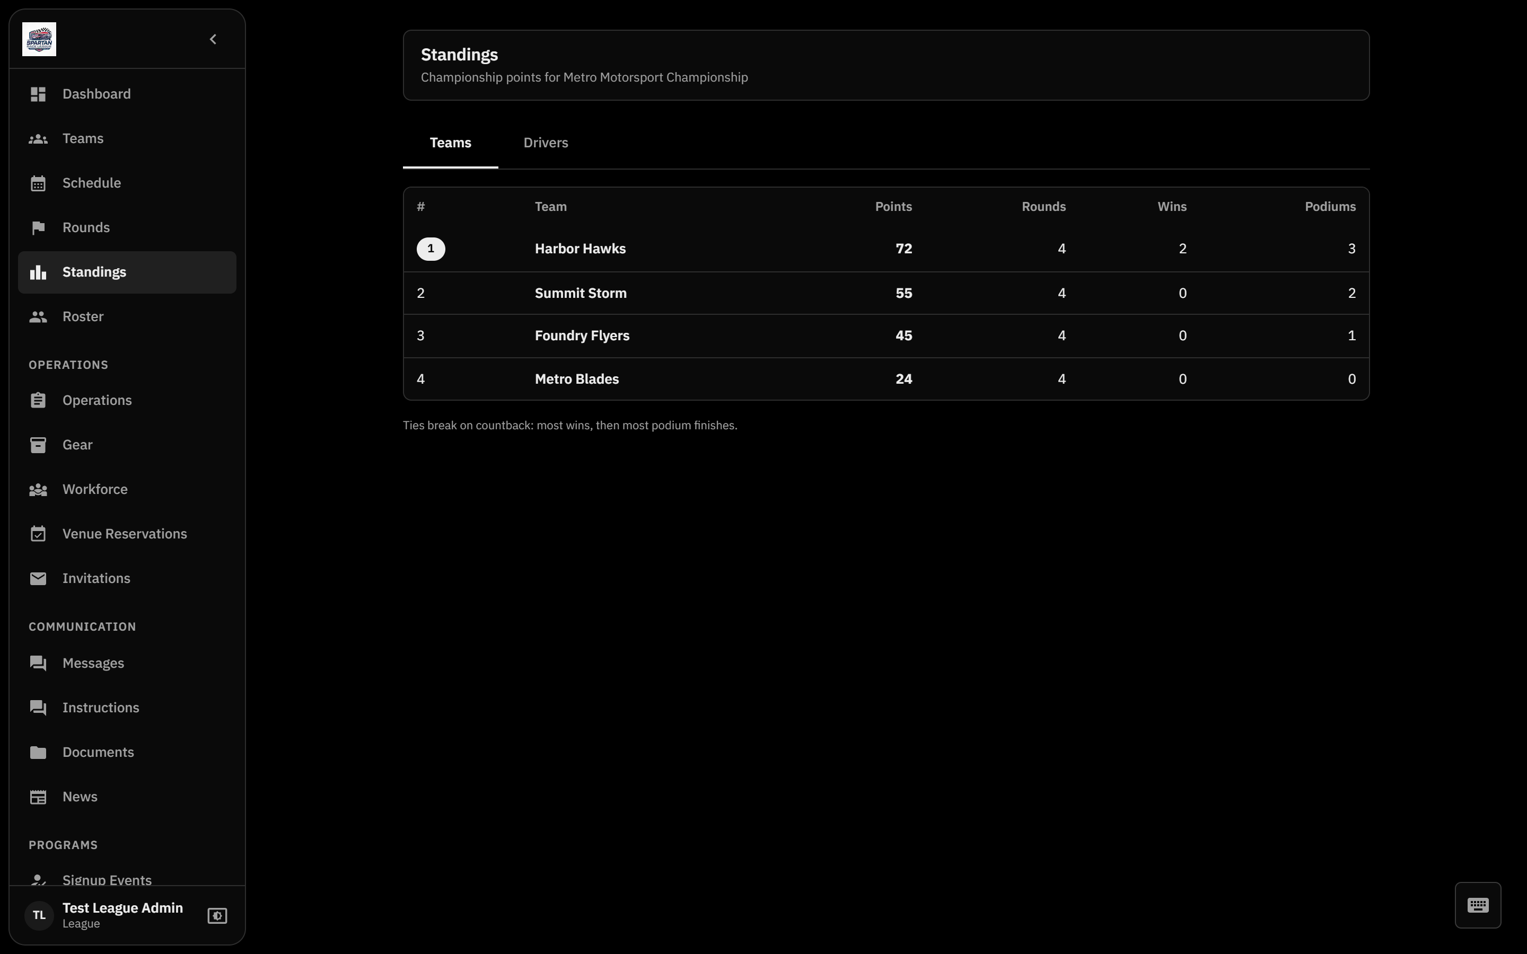Image resolution: width=1527 pixels, height=954 pixels.
Task: Click the Points column header
Action: tap(893, 207)
